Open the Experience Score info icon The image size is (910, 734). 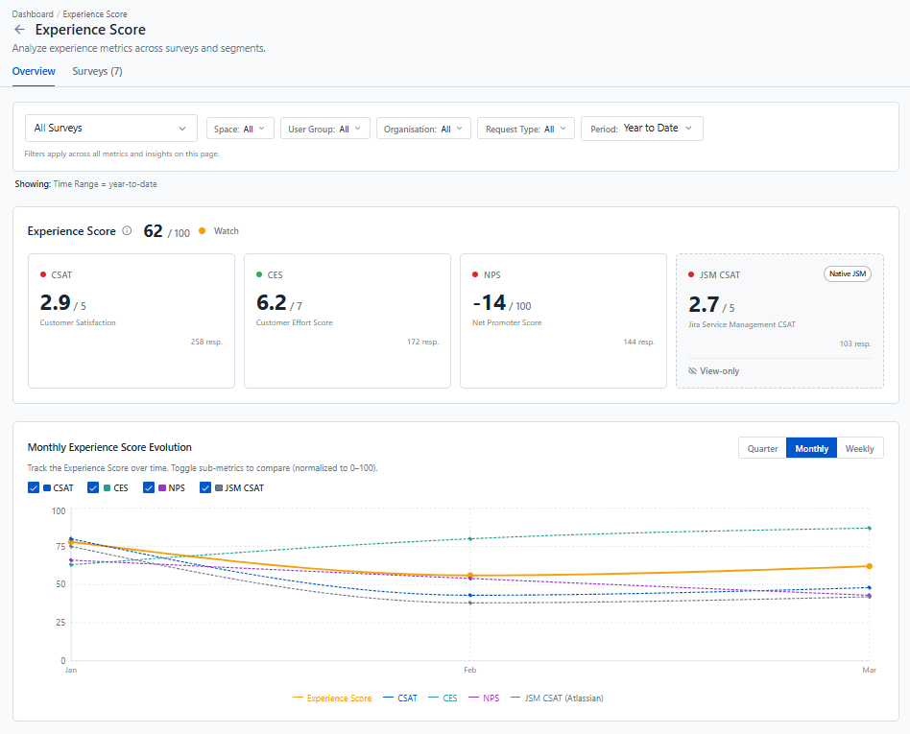pos(127,231)
